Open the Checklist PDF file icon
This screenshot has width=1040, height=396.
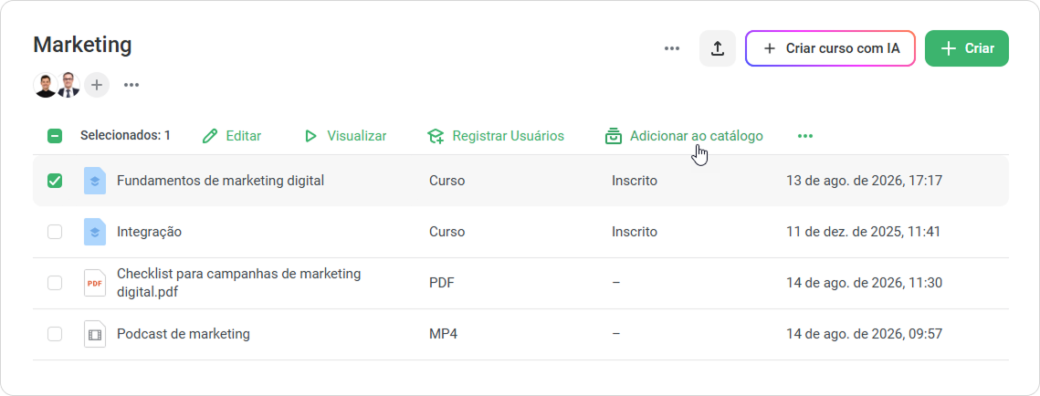[x=95, y=283]
